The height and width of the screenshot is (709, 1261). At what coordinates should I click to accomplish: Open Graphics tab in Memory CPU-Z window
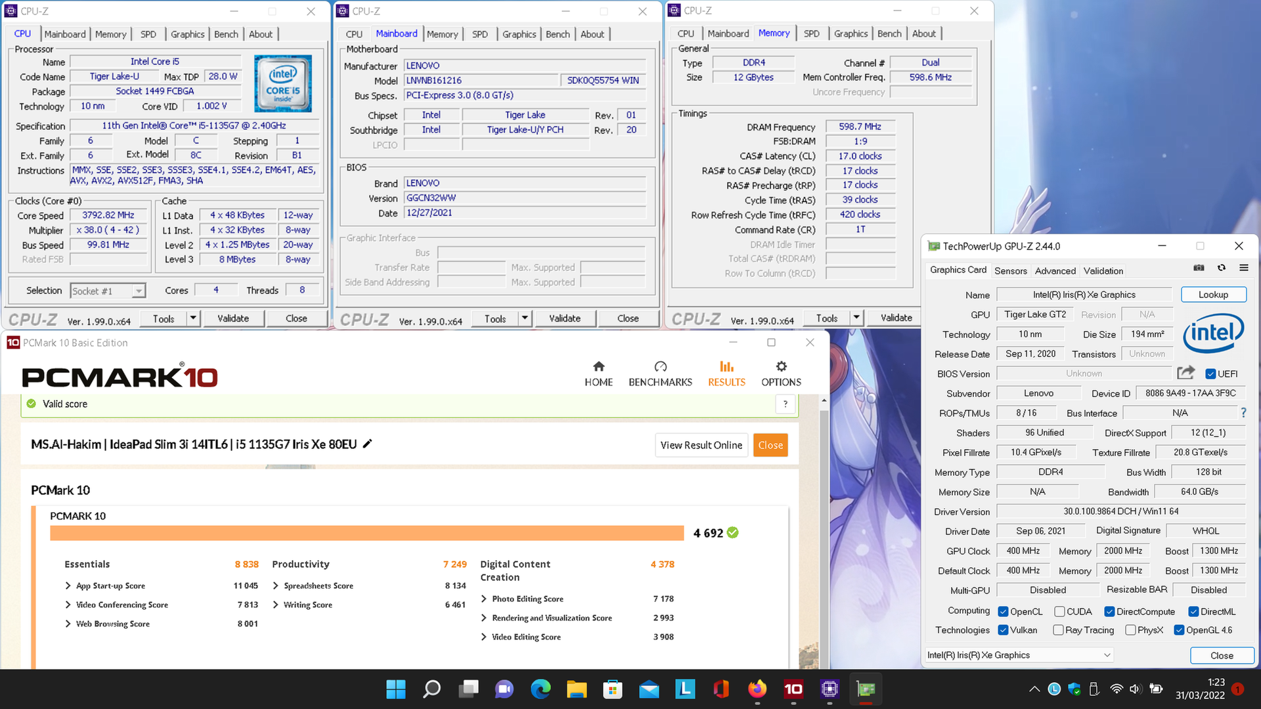[851, 33]
